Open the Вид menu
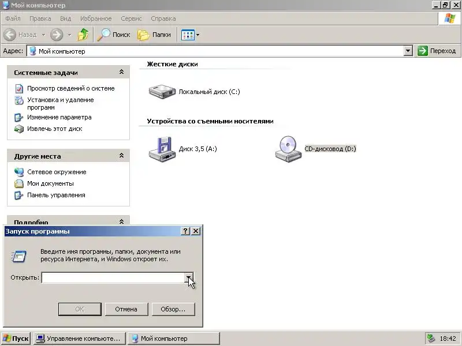This screenshot has width=462, height=346. click(x=65, y=18)
